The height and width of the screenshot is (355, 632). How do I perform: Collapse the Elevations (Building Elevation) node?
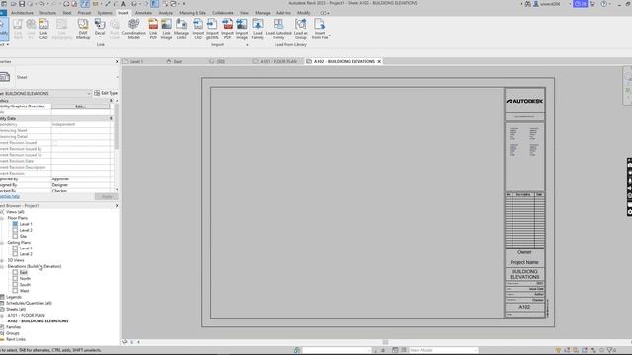tap(2, 266)
